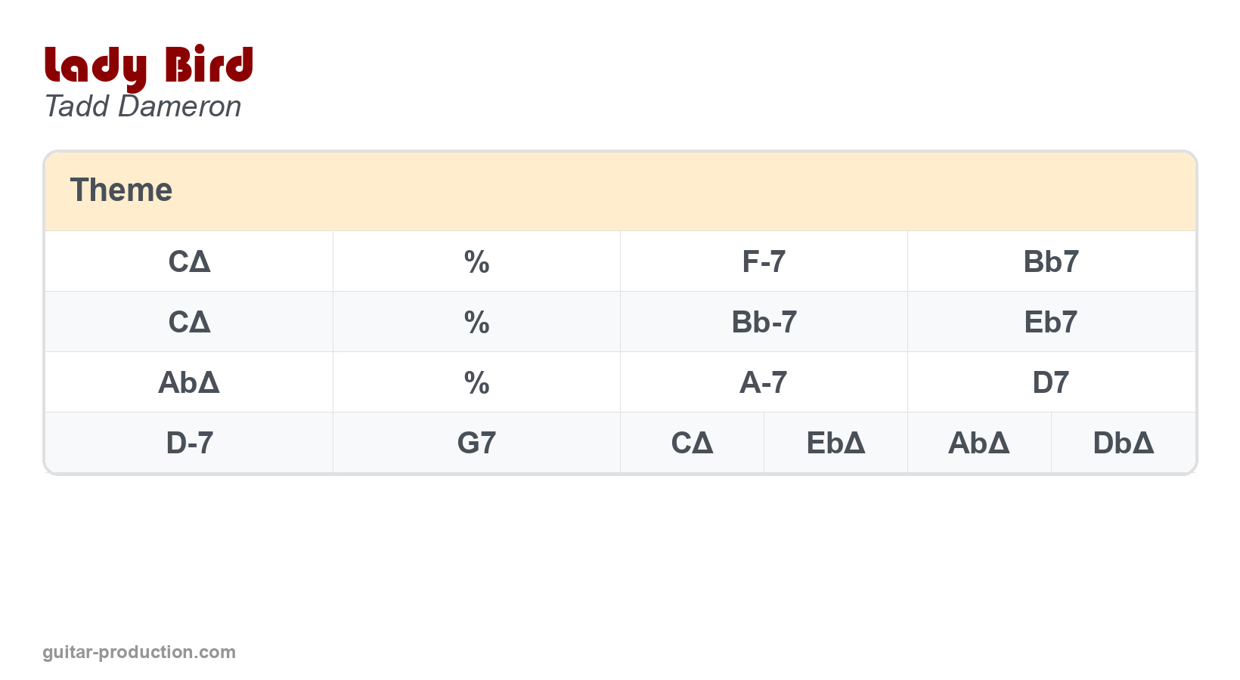
Task: Click the Bb7 chord cell
Action: click(1051, 262)
